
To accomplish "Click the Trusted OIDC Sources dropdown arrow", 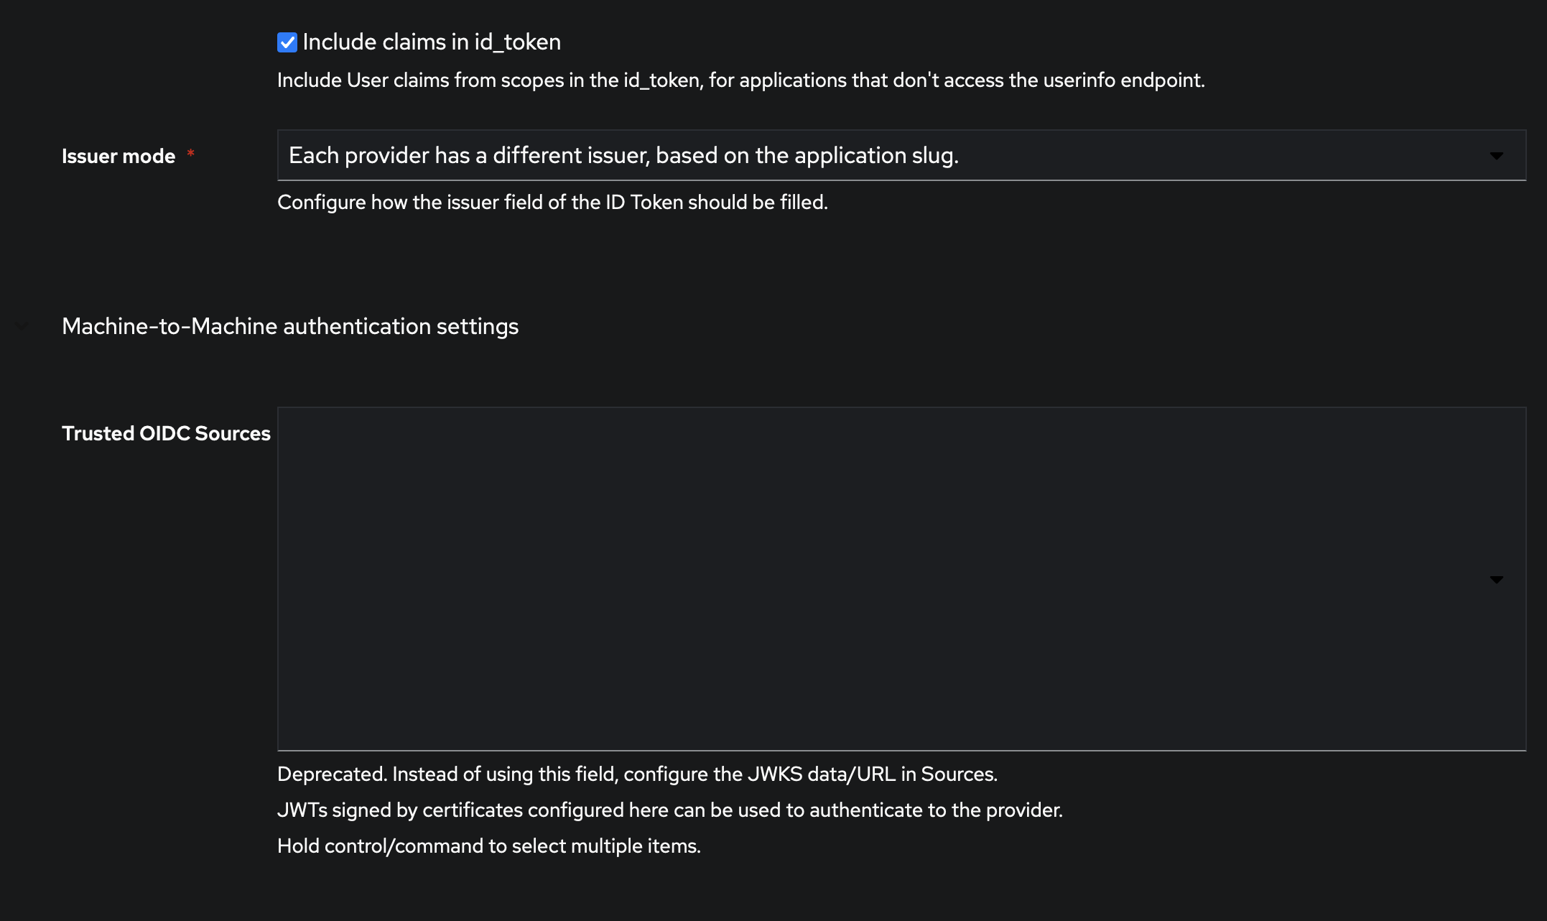I will click(1498, 578).
